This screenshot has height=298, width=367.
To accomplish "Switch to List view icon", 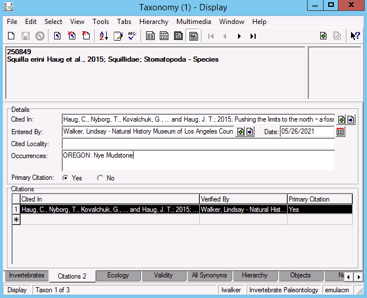I will click(x=150, y=36).
